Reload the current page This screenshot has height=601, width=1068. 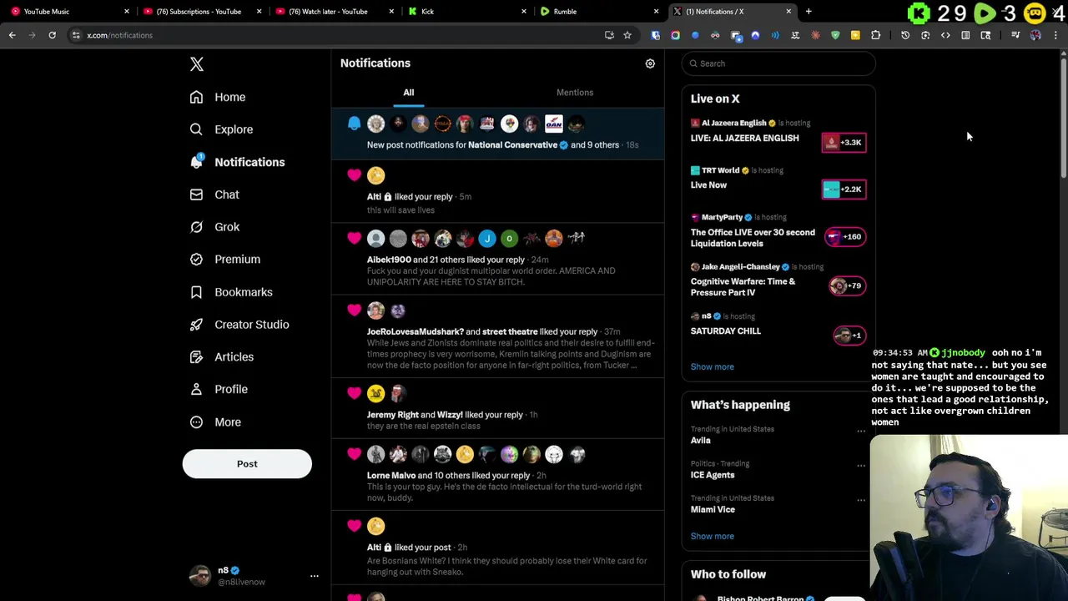[x=52, y=35]
